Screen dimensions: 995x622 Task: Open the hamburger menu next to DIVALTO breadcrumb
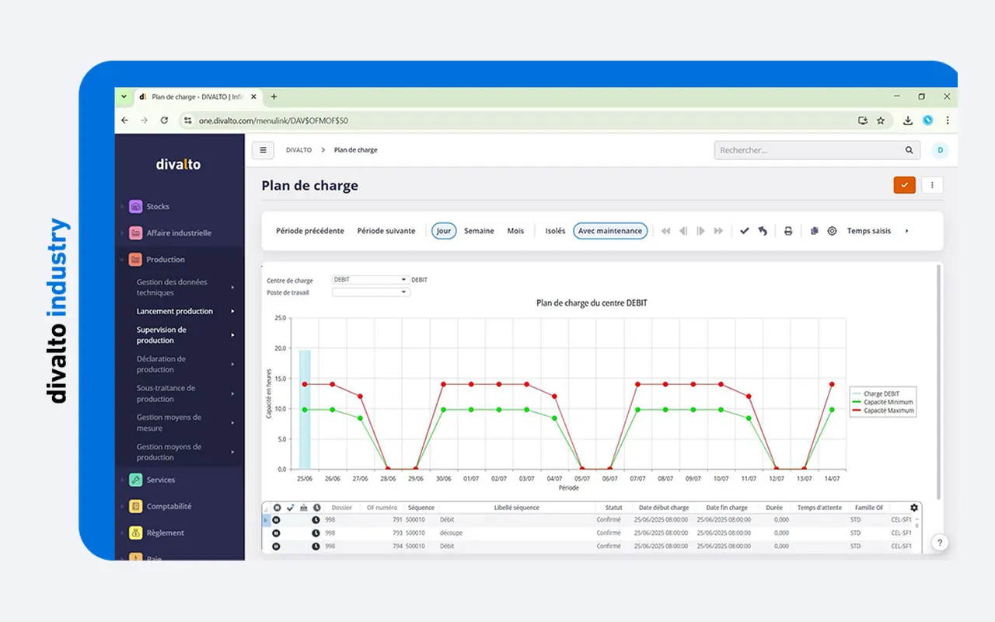(x=263, y=150)
